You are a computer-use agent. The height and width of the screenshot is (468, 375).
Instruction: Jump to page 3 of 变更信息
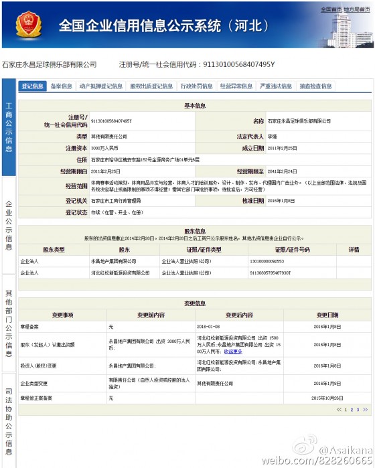358,410
